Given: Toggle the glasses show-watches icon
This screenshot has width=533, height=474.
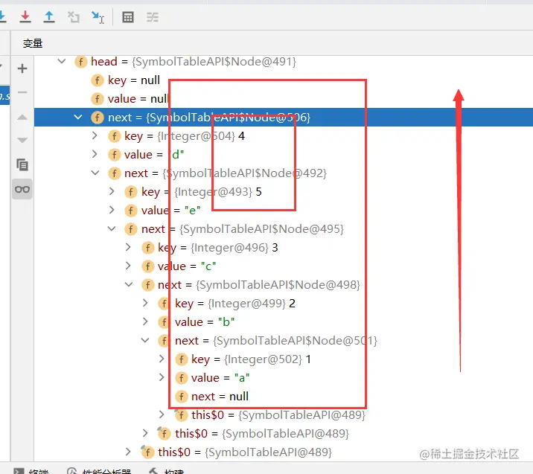Looking at the screenshot, I should point(22,189).
